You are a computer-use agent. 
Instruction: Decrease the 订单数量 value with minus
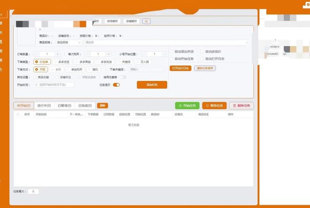(x=36, y=54)
